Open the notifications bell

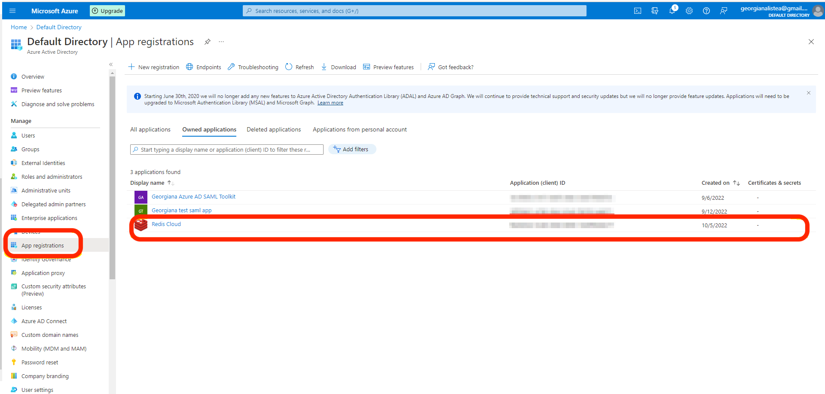(x=672, y=11)
